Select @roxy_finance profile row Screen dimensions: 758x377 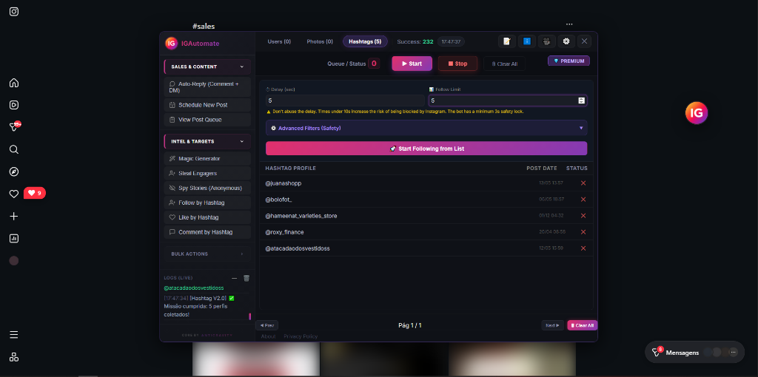[426, 232]
